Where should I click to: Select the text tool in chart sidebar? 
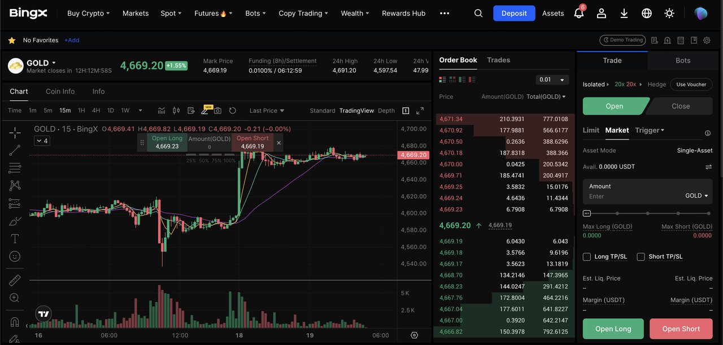15,239
